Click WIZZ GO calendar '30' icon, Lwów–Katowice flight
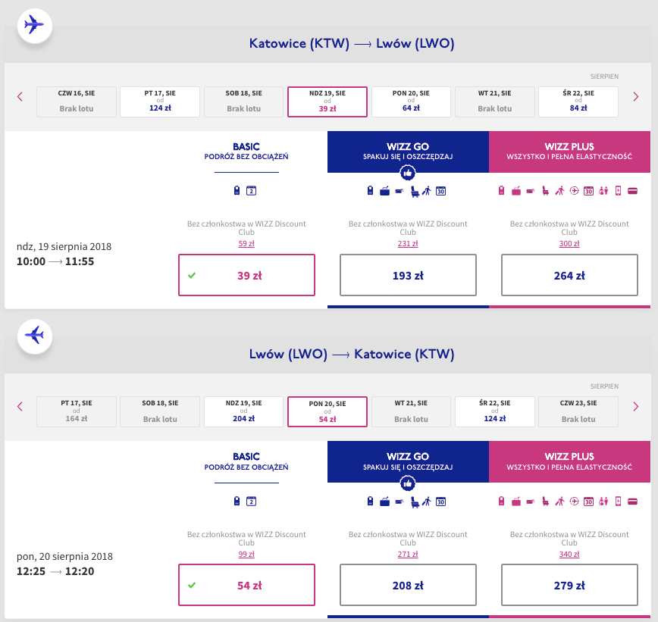 440,502
